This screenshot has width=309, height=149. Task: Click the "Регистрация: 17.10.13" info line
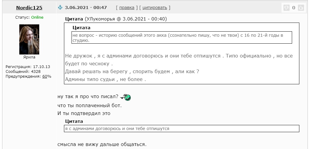[28, 67]
